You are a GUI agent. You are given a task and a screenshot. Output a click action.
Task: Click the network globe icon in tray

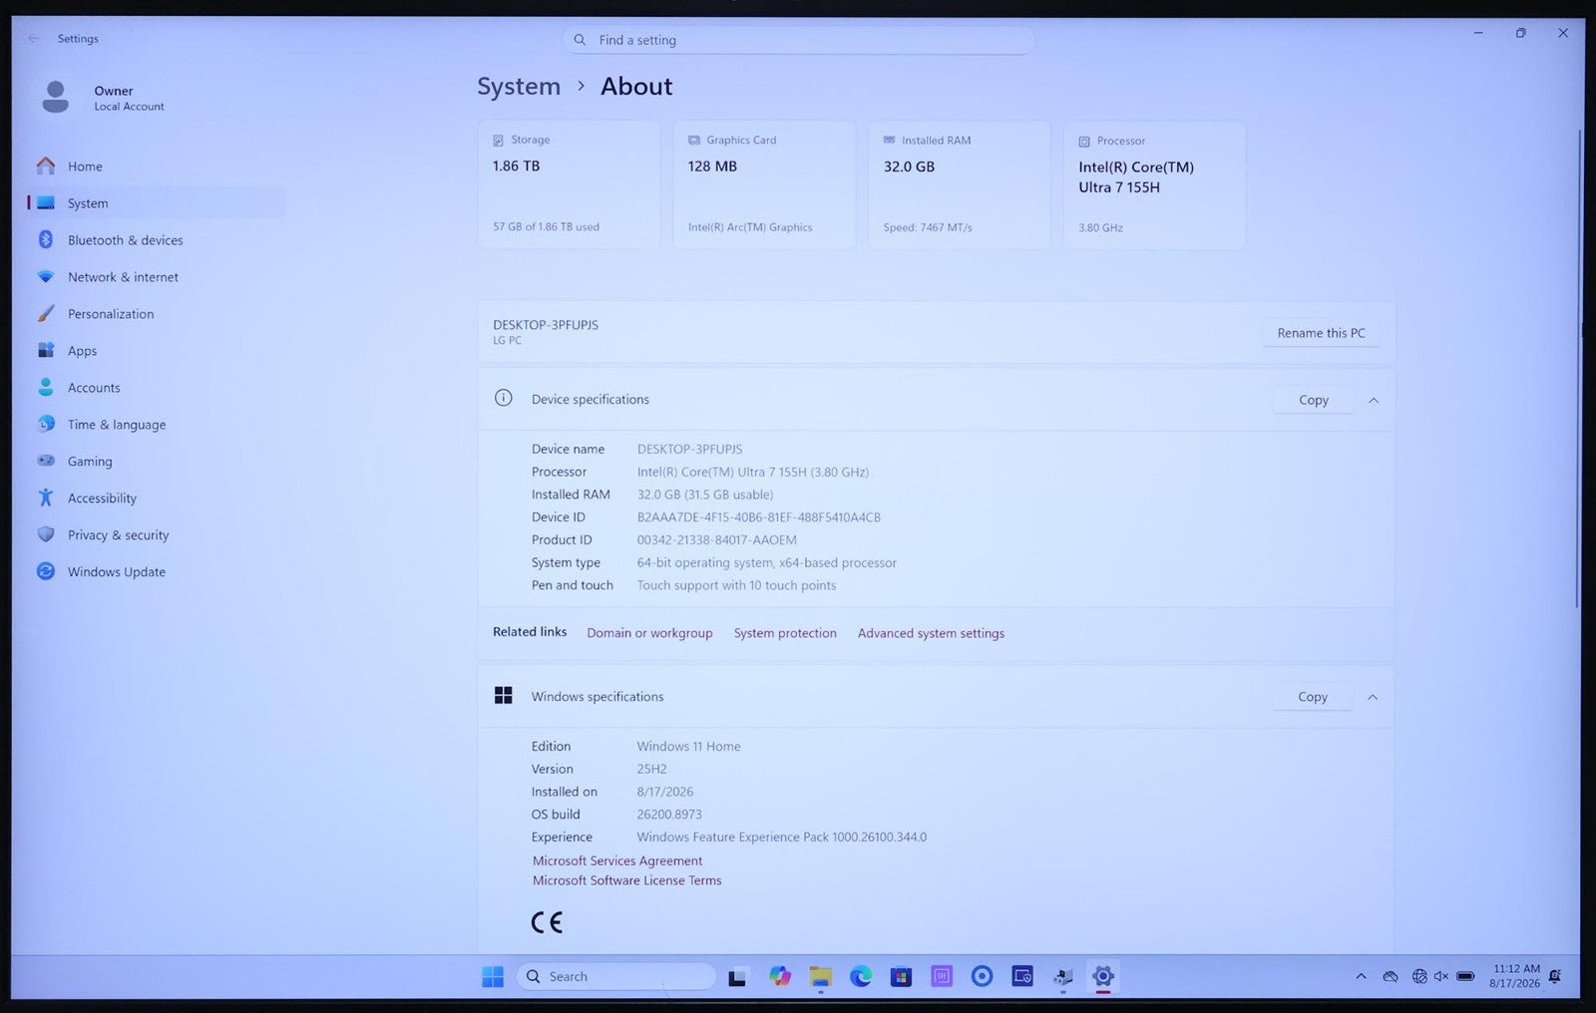click(1419, 977)
